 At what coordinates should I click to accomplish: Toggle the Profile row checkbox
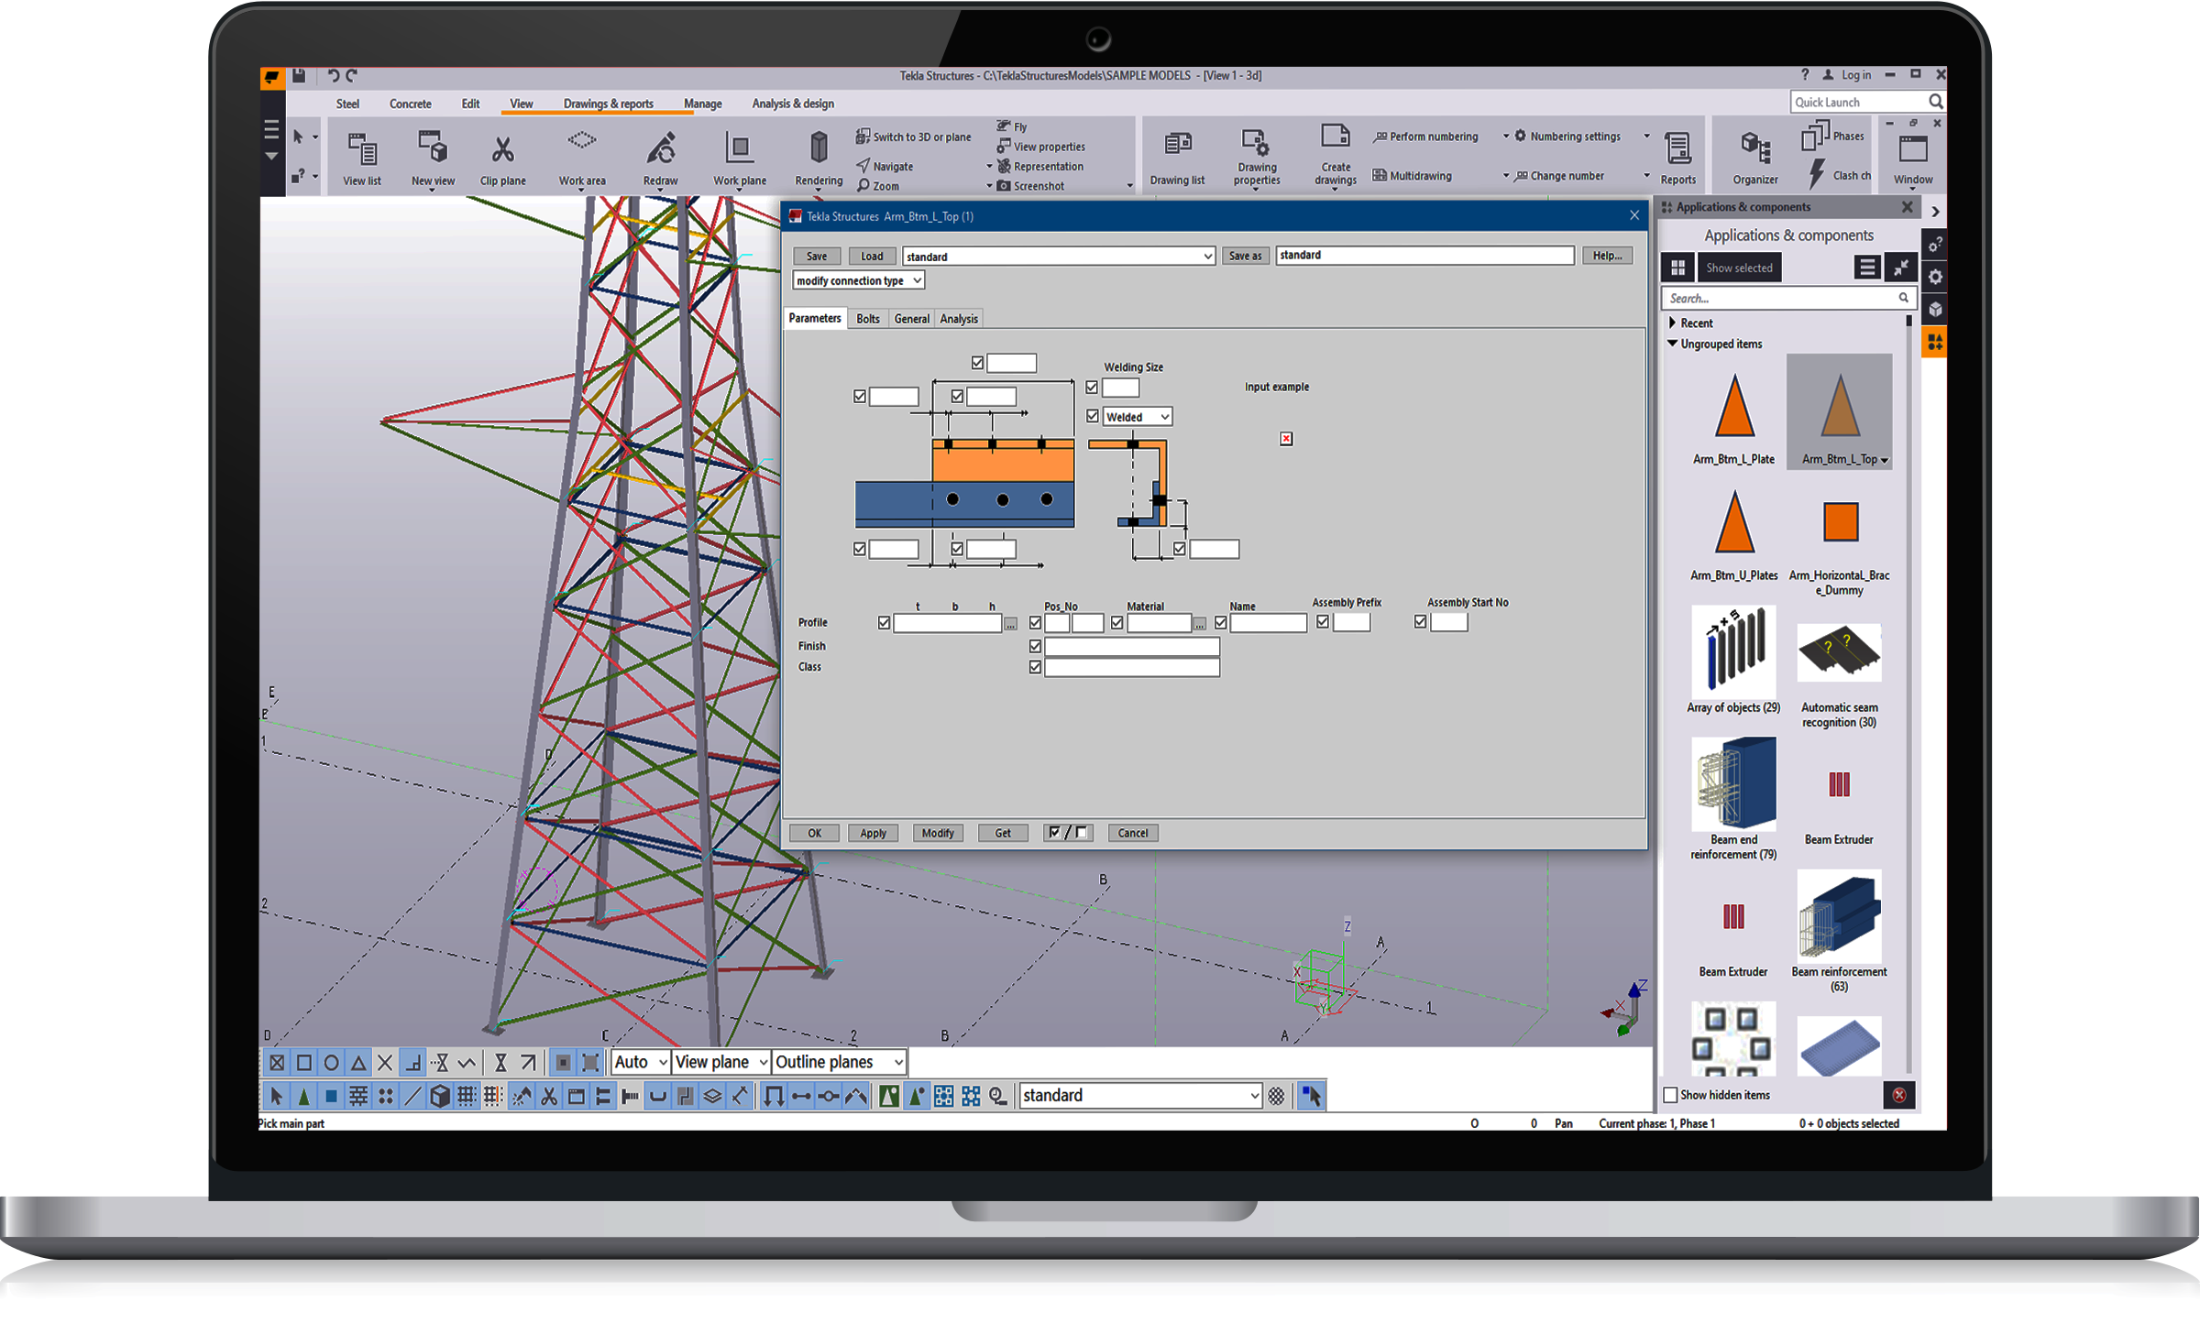pyautogui.click(x=884, y=623)
